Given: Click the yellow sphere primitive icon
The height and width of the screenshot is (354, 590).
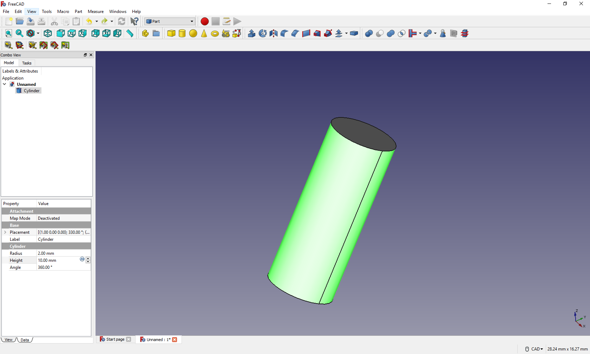Looking at the screenshot, I should click(x=193, y=33).
